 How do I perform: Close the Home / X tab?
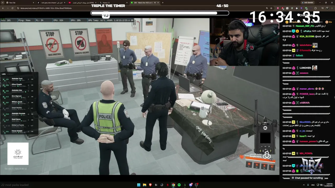click(x=127, y=3)
